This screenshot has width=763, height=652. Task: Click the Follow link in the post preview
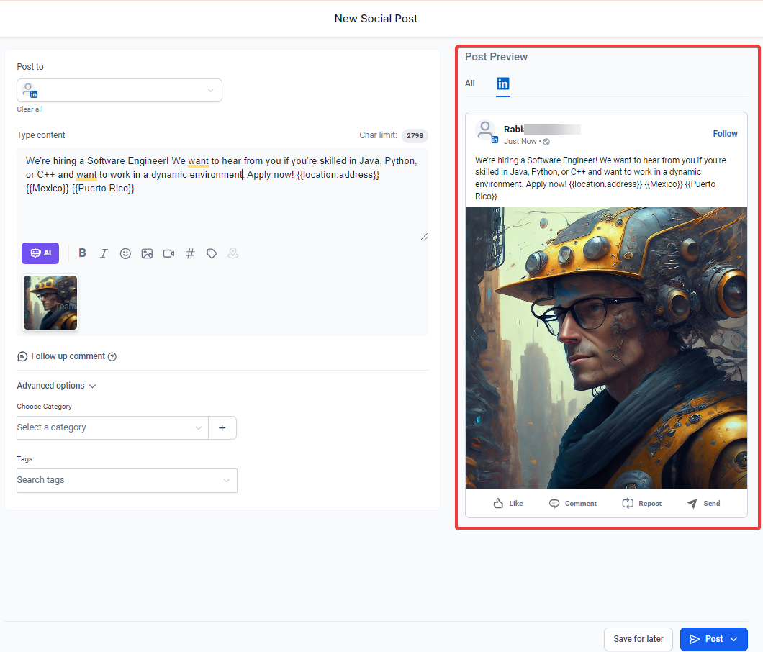pos(725,134)
